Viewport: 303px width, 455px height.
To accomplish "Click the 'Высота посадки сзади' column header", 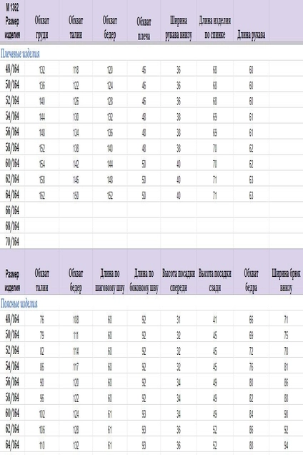I will point(215,280).
